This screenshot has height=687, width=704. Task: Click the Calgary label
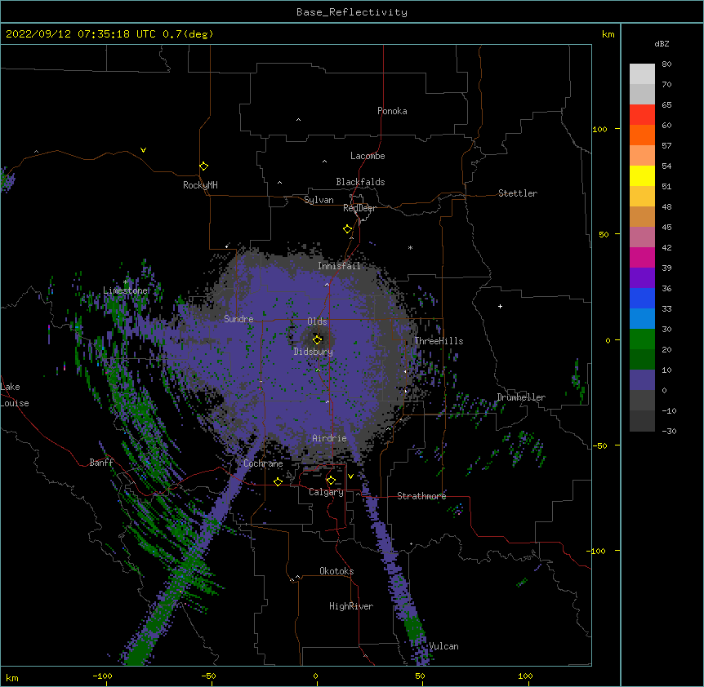pyautogui.click(x=326, y=492)
